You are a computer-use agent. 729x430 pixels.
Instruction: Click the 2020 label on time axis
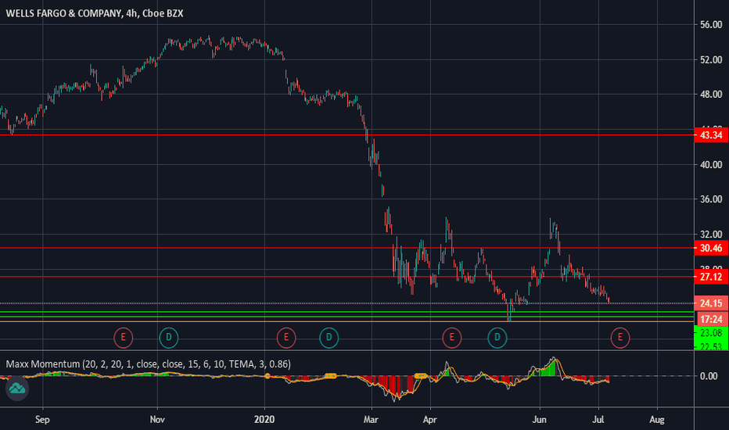click(264, 419)
